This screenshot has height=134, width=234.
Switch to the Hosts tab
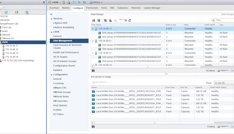[x=104, y=8]
